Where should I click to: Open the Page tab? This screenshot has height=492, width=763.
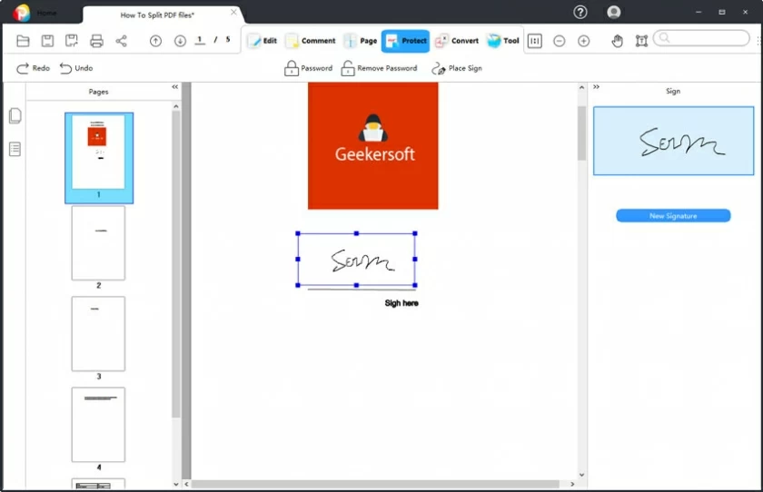tap(360, 41)
